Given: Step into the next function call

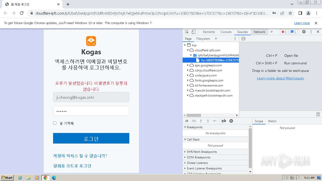Looking at the screenshot, I should [x=201, y=121].
